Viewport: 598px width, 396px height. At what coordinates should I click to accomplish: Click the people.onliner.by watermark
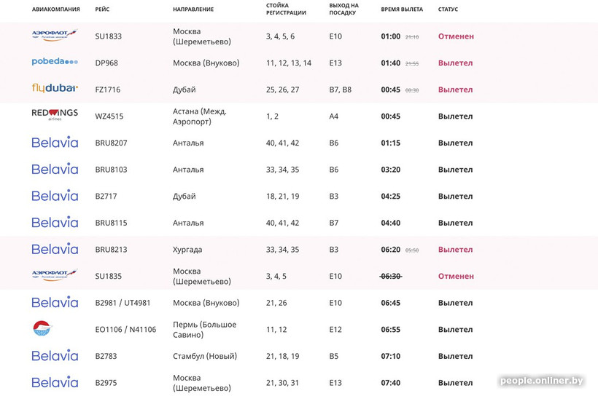[x=542, y=381]
